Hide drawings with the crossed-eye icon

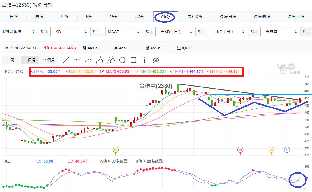(x=156, y=60)
